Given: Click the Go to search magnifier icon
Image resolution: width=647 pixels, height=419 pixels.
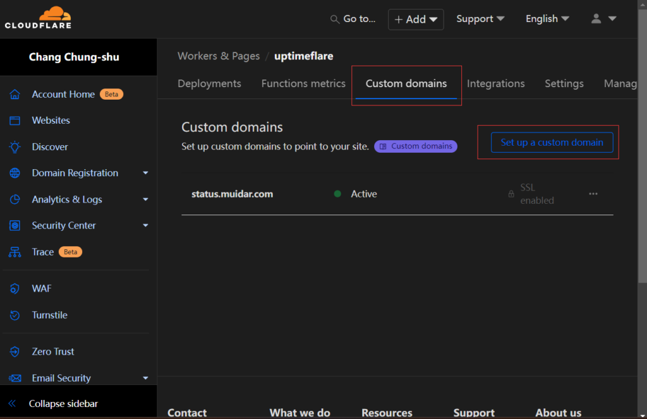Looking at the screenshot, I should tap(335, 20).
